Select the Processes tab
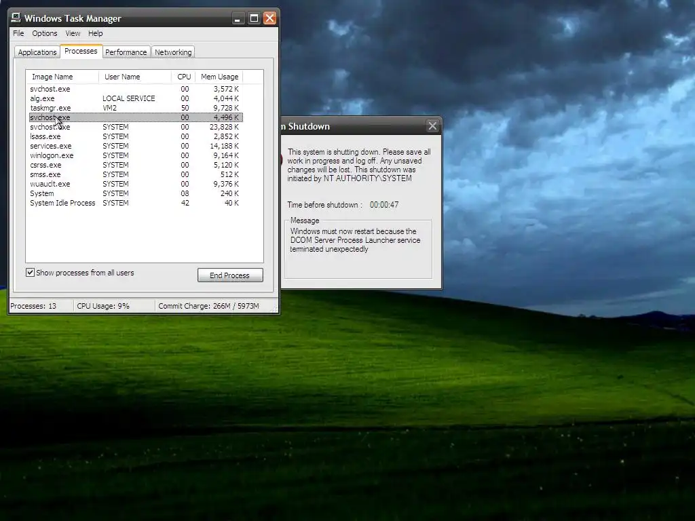The height and width of the screenshot is (521, 695). 81,51
